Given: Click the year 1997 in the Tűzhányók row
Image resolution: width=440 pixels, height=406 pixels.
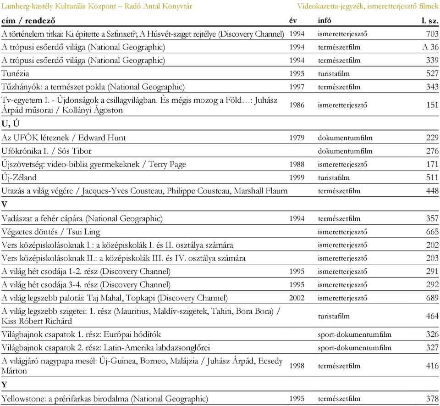Looking at the screenshot, I should click(x=297, y=87).
